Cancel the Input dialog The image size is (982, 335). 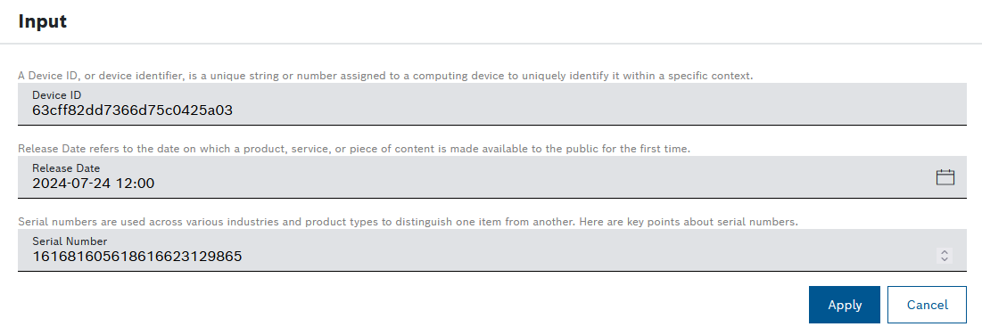tap(927, 305)
